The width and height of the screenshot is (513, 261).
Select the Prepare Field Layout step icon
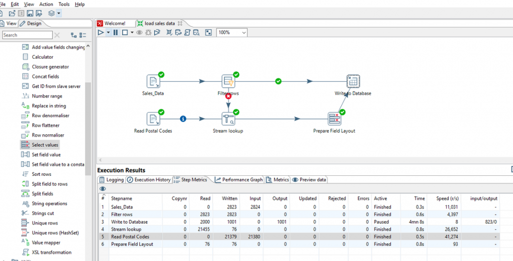pyautogui.click(x=334, y=119)
